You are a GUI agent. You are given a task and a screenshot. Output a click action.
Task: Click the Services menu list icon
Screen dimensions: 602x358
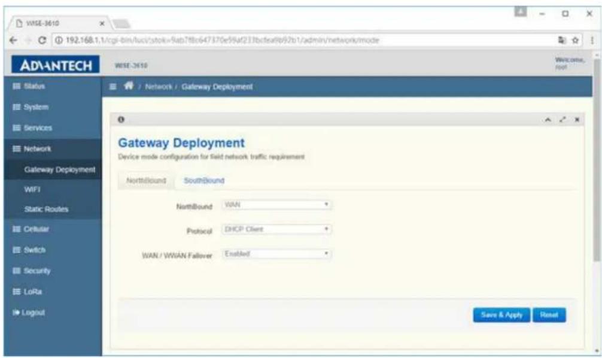pyautogui.click(x=17, y=128)
